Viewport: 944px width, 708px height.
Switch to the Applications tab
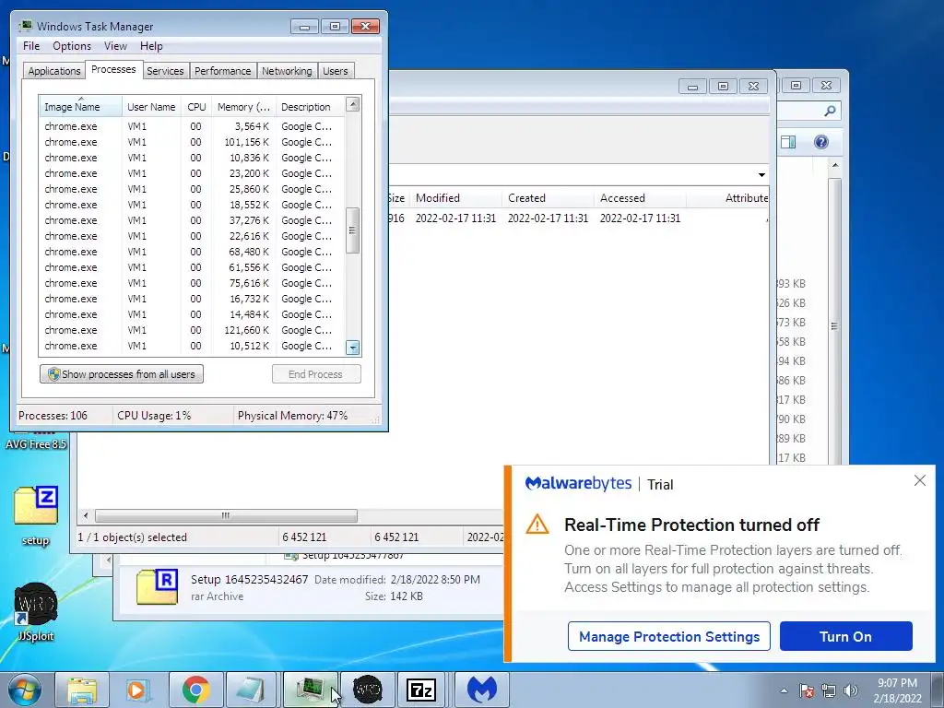coord(54,70)
